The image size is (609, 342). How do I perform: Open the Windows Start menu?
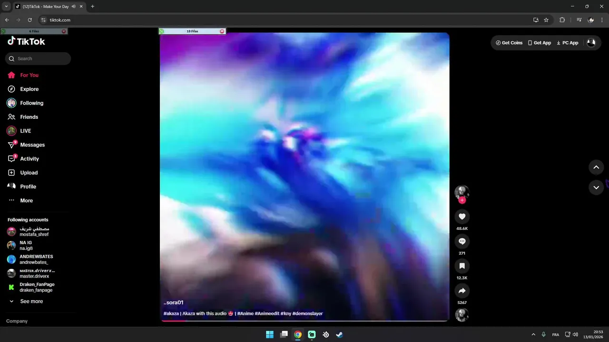pos(270,334)
